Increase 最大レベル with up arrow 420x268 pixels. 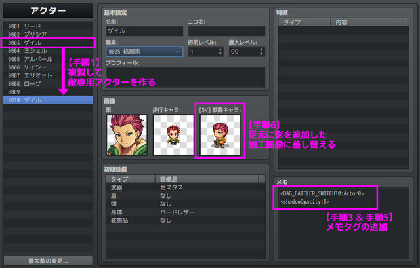261,50
